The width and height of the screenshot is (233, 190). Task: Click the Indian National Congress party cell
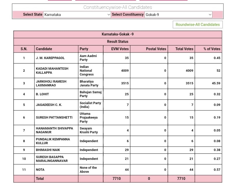point(87,71)
